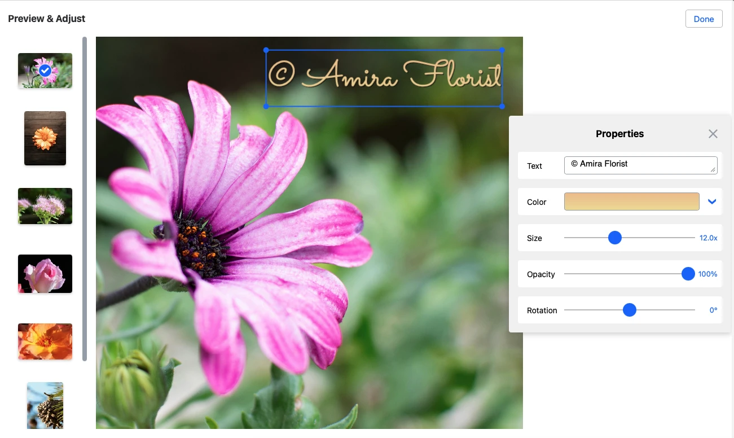Click the watermark Text input field
734x438 pixels.
(x=640, y=165)
